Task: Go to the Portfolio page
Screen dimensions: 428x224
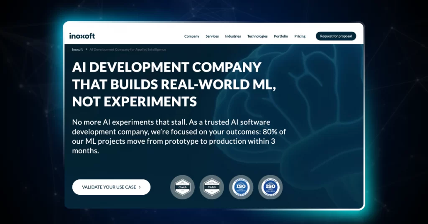Action: point(281,36)
